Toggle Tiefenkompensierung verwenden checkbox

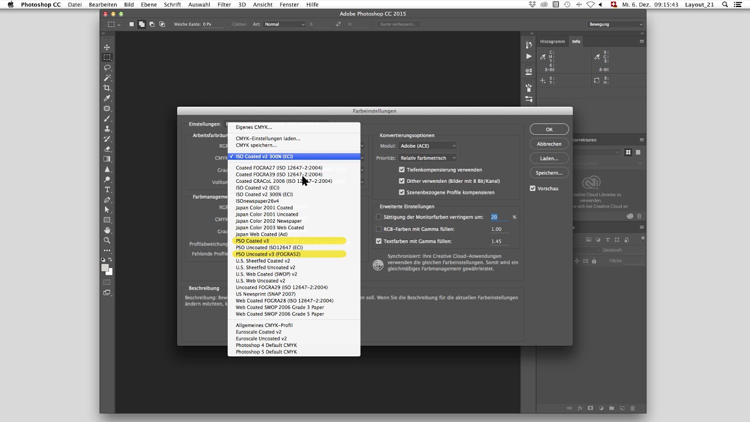402,170
